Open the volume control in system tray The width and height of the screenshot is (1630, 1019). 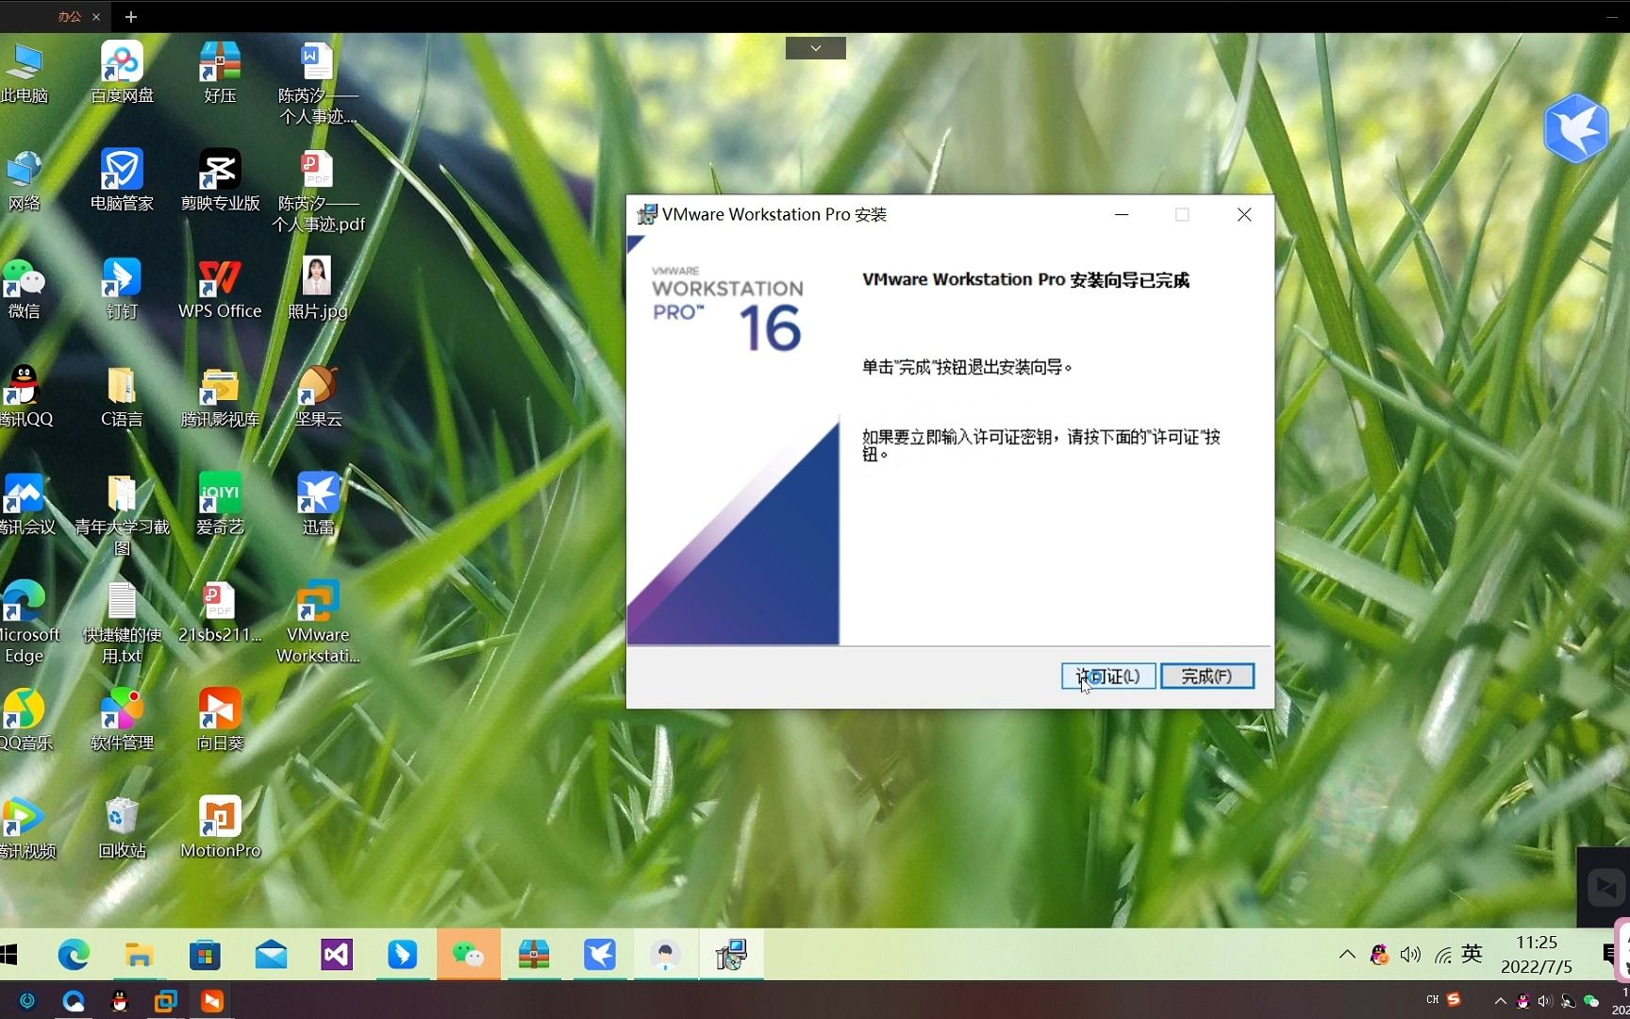click(x=1410, y=955)
